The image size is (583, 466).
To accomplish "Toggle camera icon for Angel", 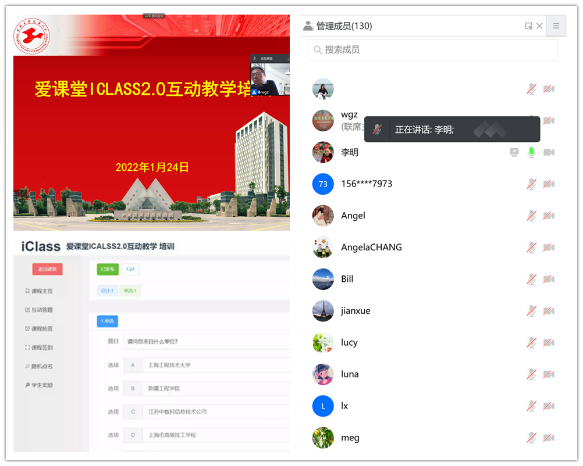I will [x=549, y=216].
